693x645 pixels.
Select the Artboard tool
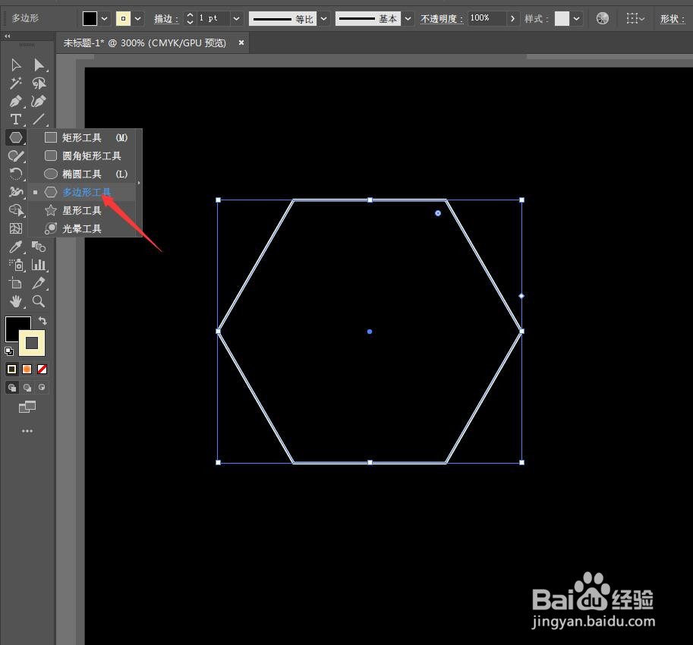[16, 283]
